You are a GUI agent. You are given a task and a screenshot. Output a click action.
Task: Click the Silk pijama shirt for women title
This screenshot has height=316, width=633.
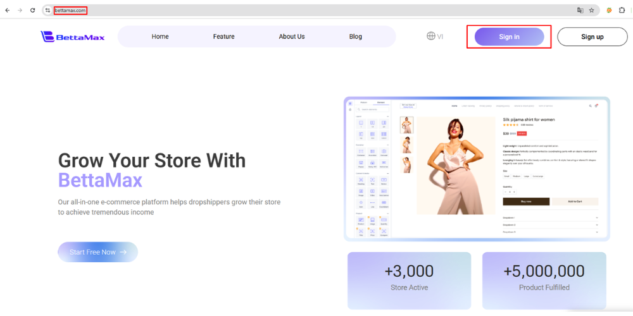[529, 119]
